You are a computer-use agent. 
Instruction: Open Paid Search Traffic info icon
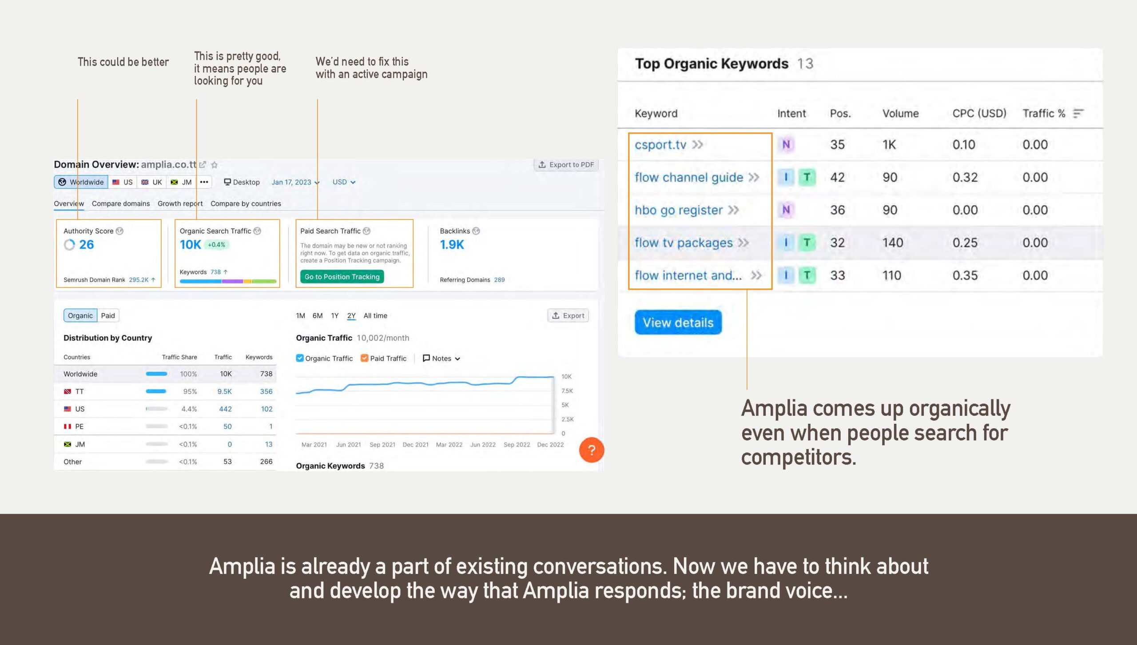(x=366, y=231)
